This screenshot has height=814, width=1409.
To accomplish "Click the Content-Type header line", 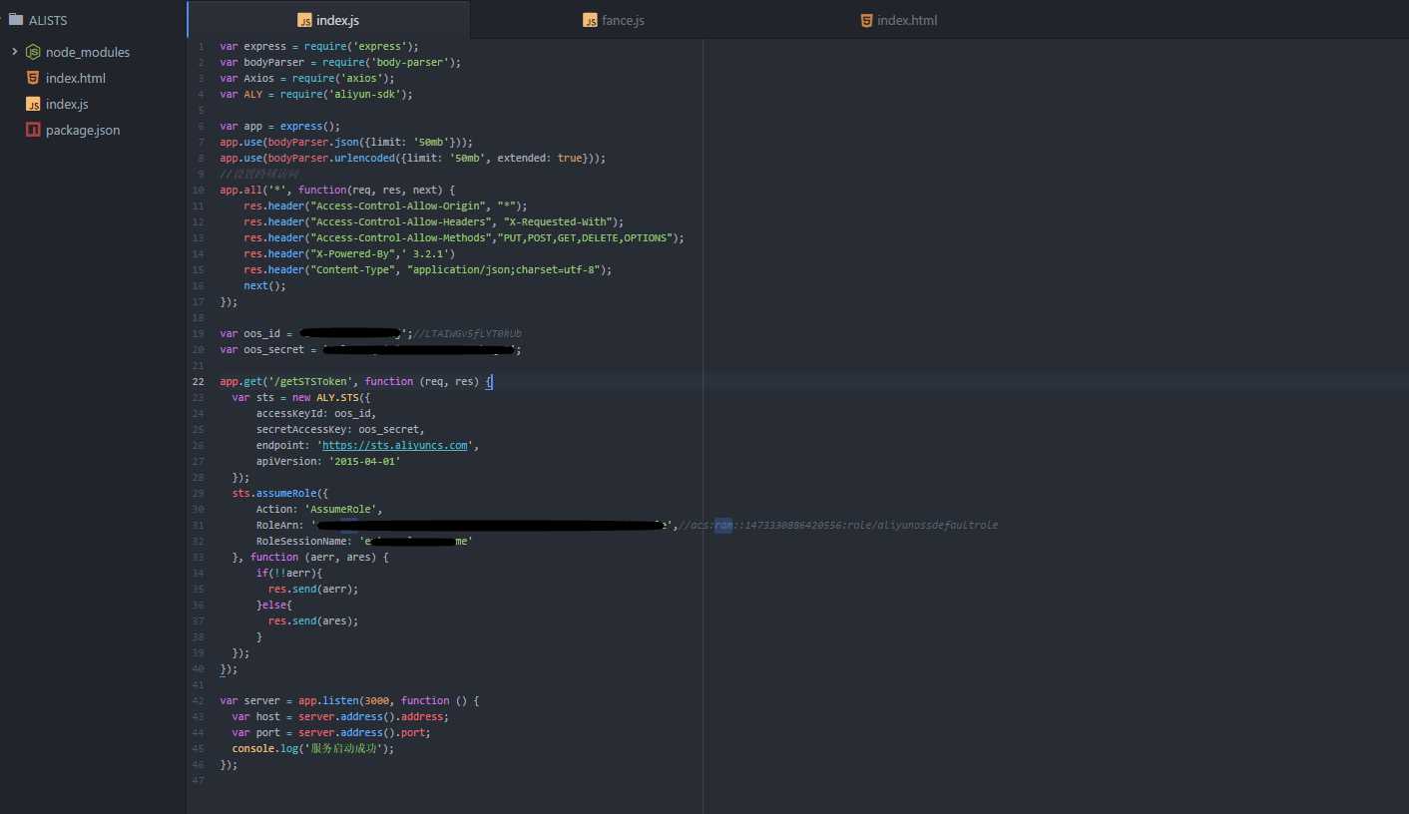I will [427, 269].
